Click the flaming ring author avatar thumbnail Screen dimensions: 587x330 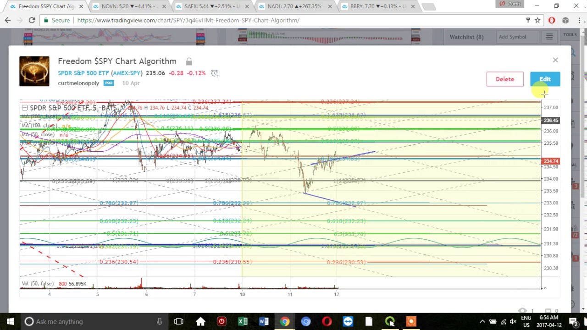pos(34,71)
